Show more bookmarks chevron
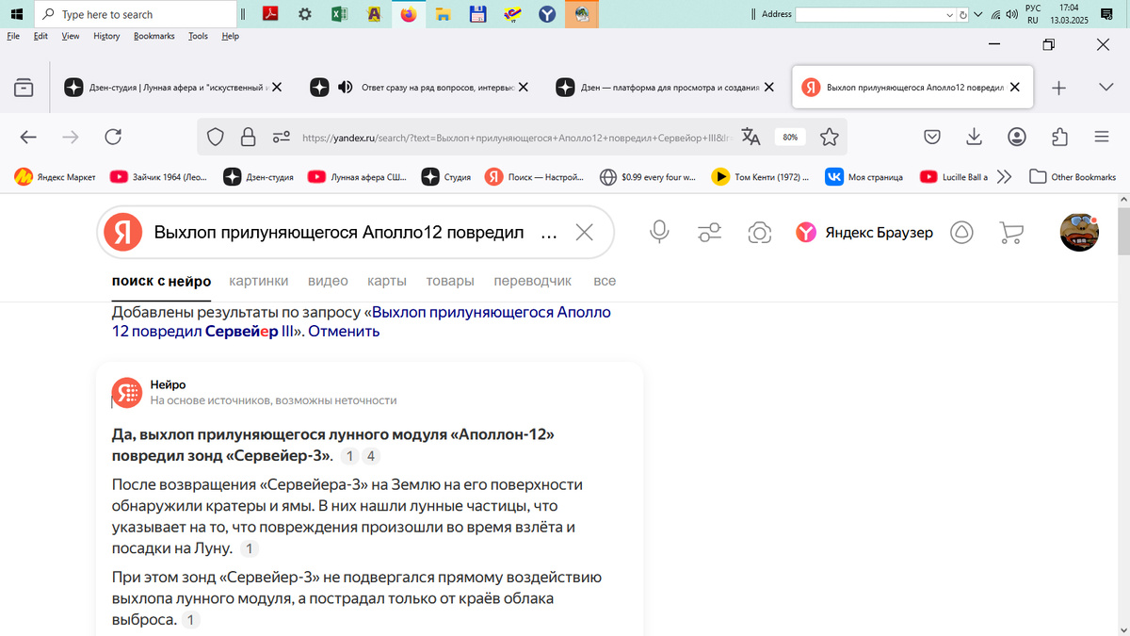This screenshot has width=1130, height=636. 1004,176
